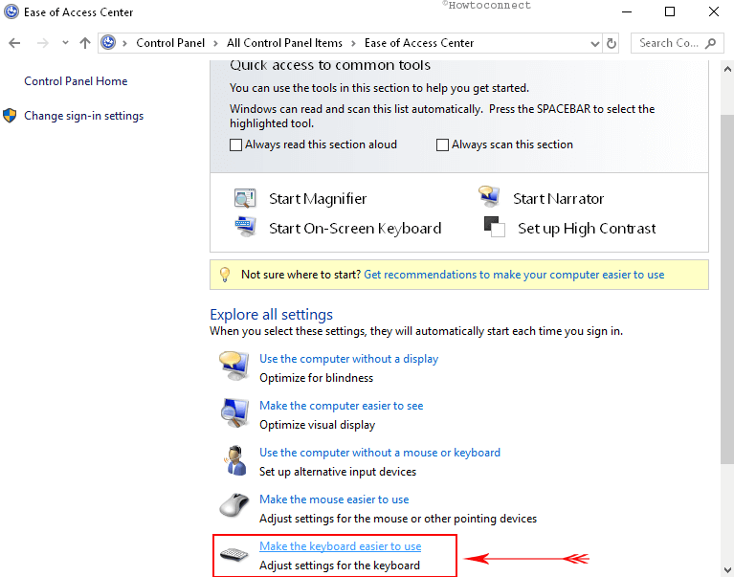The height and width of the screenshot is (577, 734).
Task: Go back with the back arrow
Action: coord(14,43)
